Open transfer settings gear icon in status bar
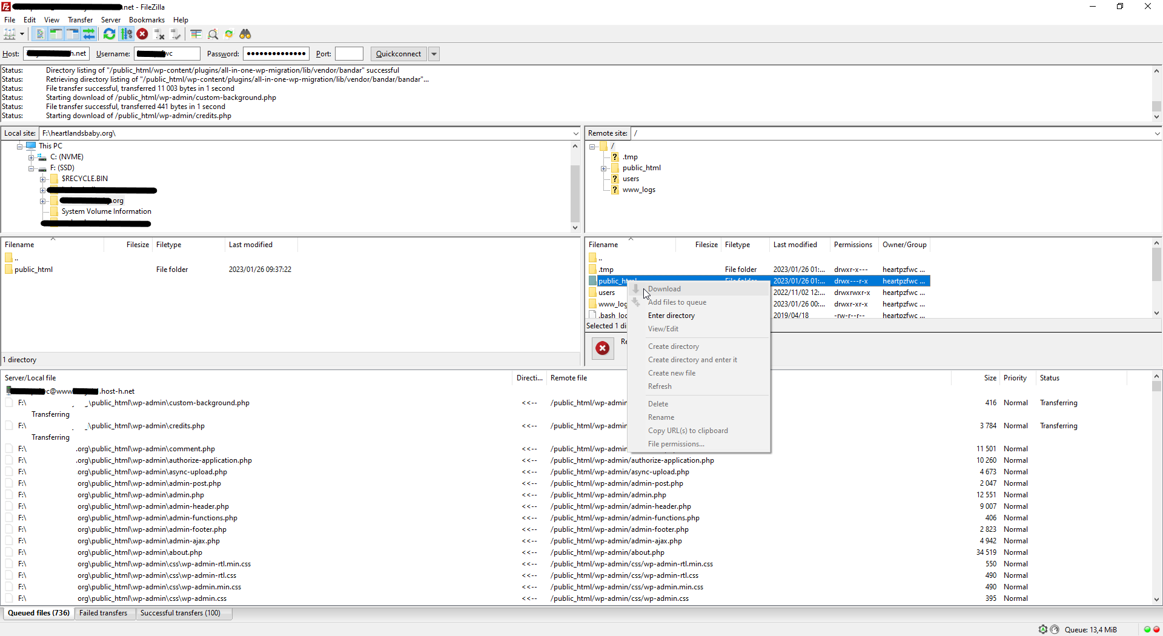1163x636 pixels. click(1043, 629)
